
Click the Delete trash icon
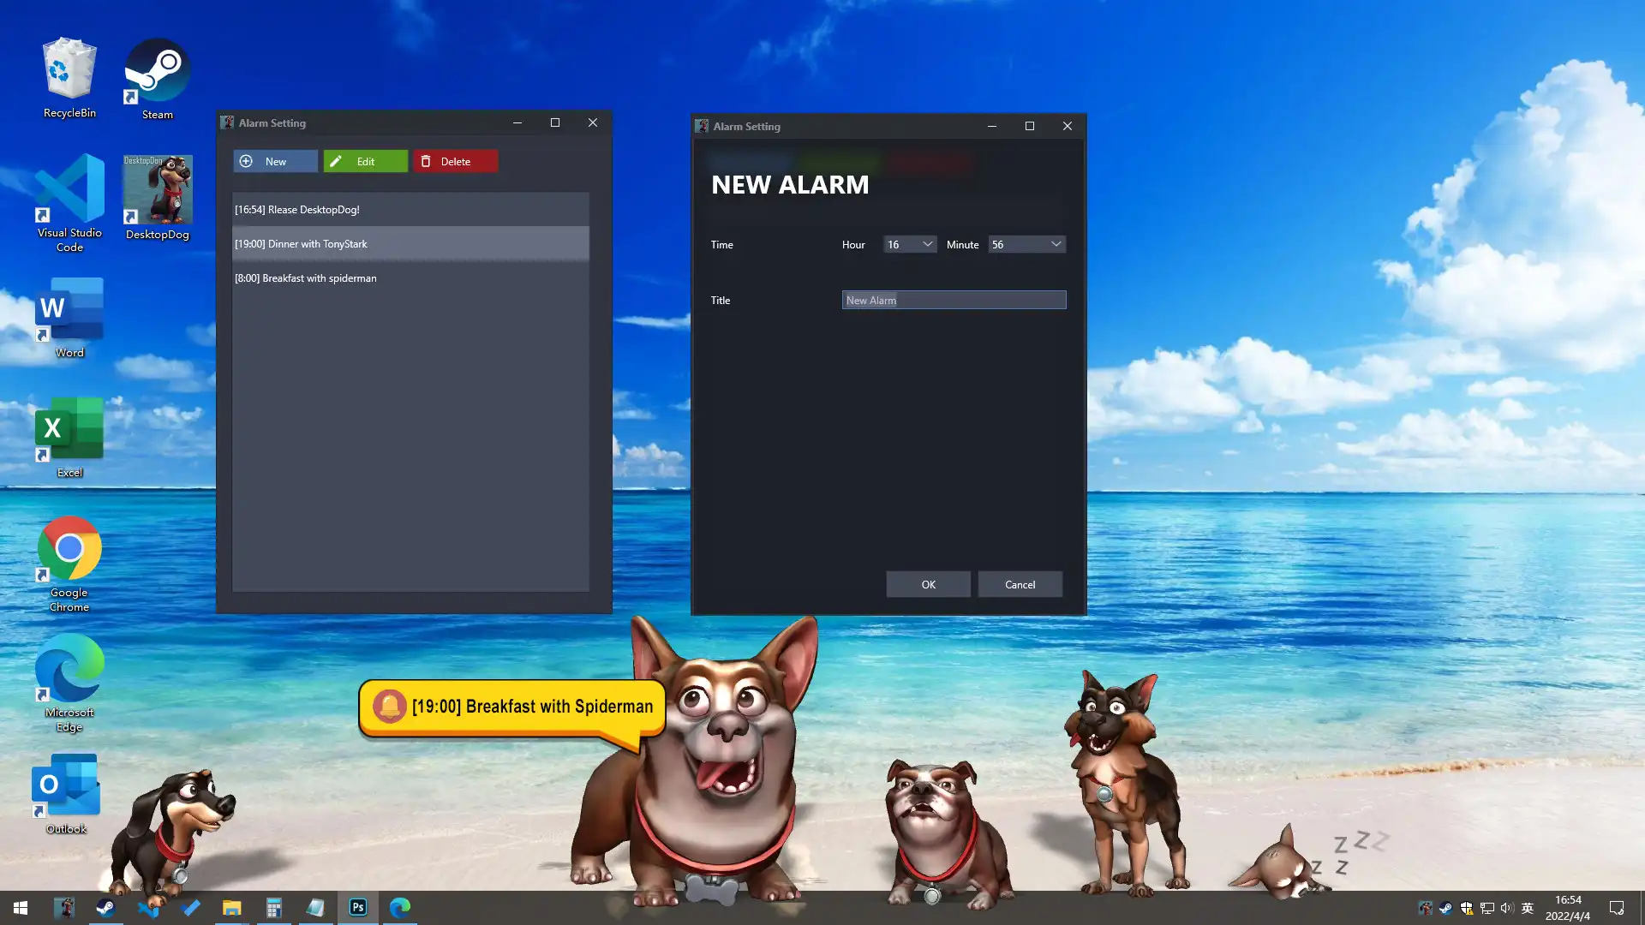[426, 161]
